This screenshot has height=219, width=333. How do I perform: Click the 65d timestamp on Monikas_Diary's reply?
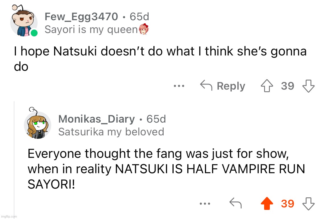click(156, 119)
